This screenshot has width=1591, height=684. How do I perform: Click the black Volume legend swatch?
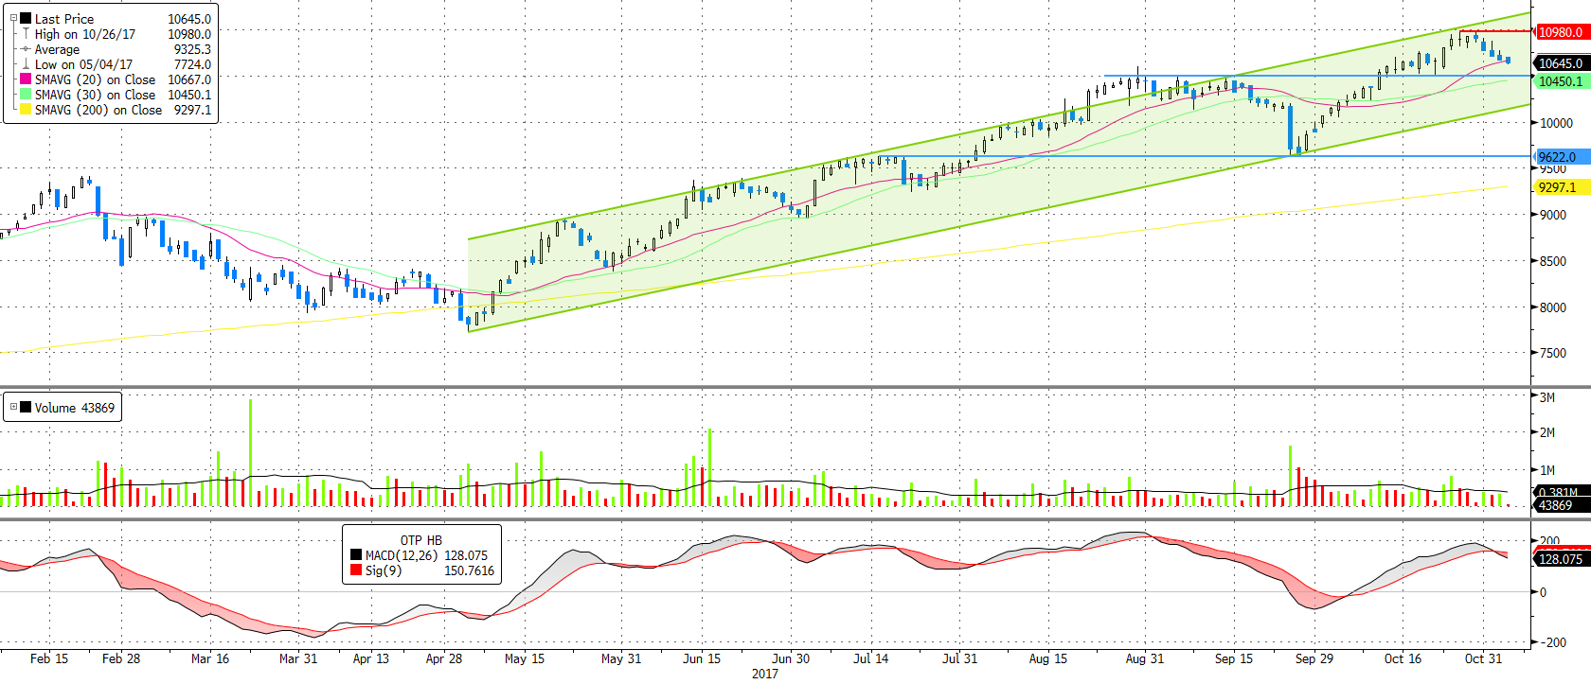(x=26, y=408)
